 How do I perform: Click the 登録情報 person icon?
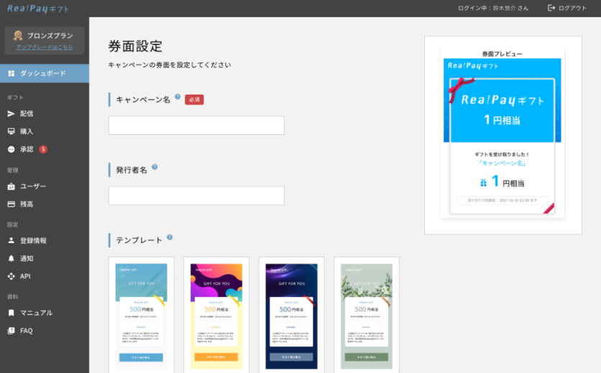coord(11,240)
